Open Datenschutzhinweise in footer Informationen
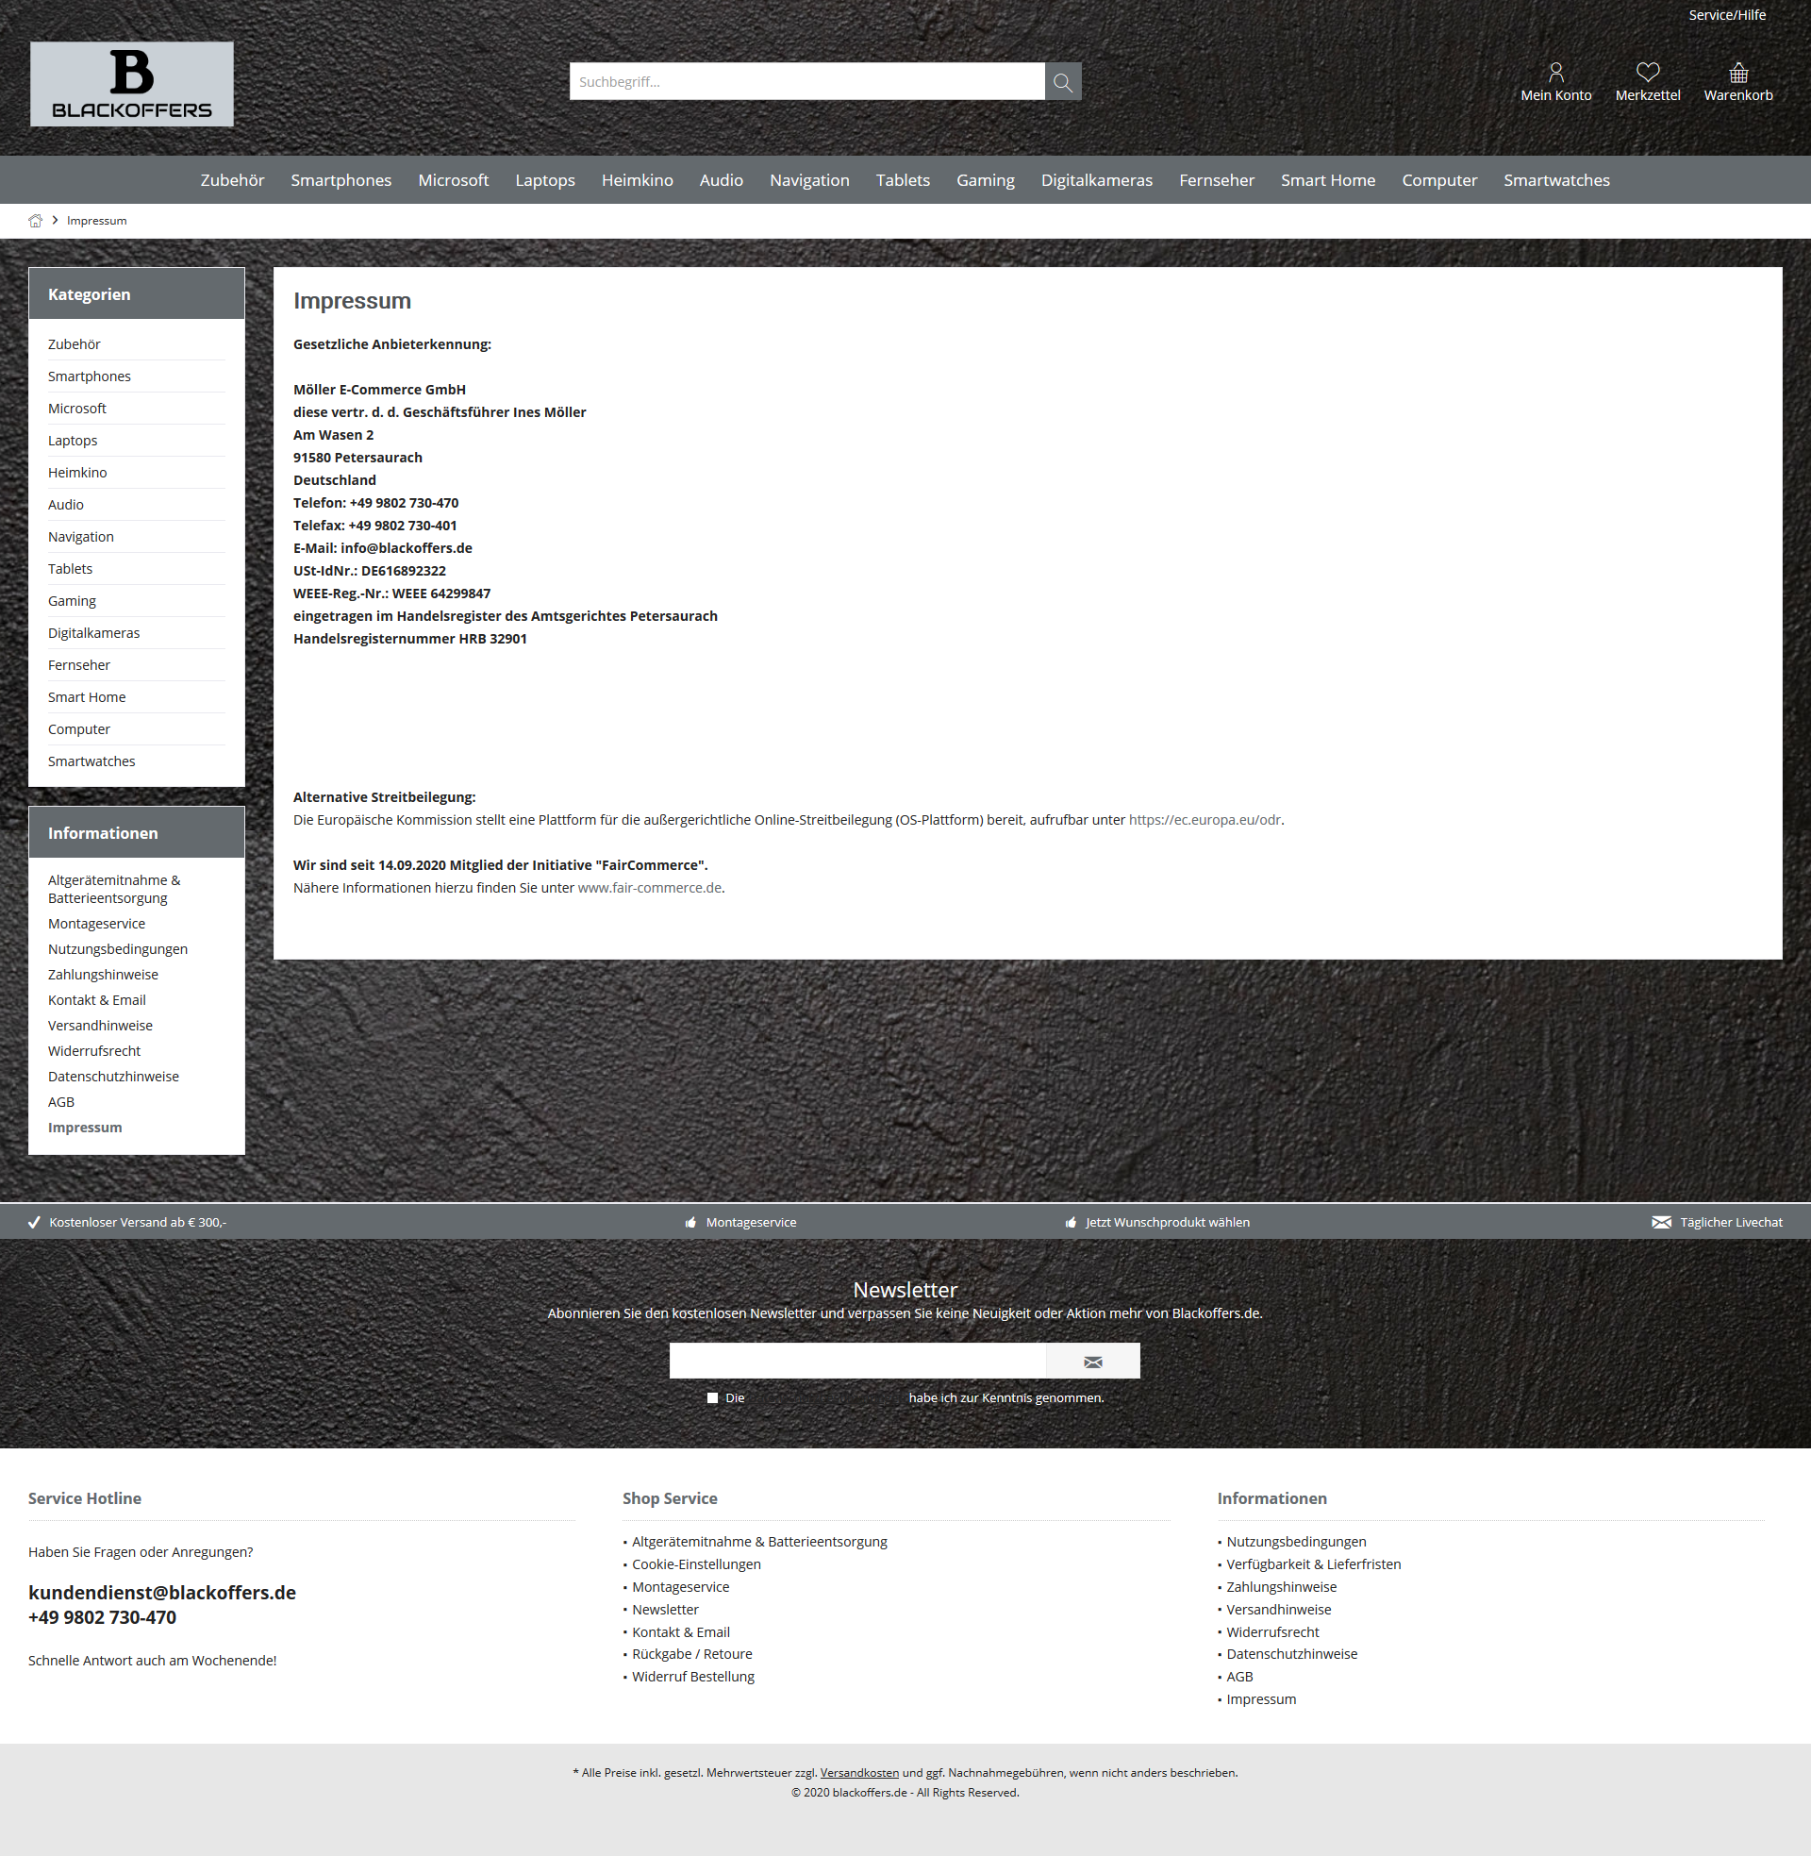Image resolution: width=1811 pixels, height=1856 pixels. 1290,1654
